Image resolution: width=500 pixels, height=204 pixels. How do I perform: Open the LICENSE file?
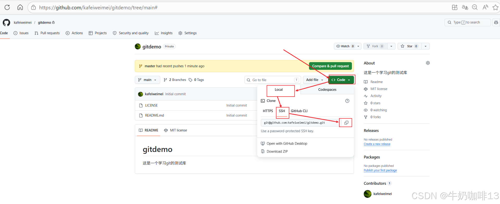point(151,105)
